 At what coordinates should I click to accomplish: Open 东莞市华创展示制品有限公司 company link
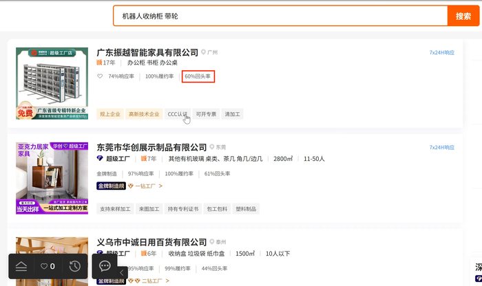click(x=151, y=147)
